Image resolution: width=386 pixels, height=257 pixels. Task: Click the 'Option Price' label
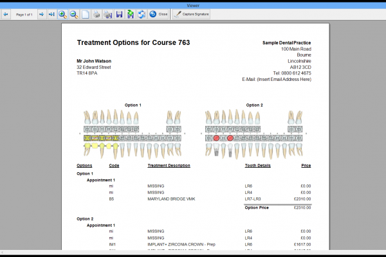click(x=257, y=208)
